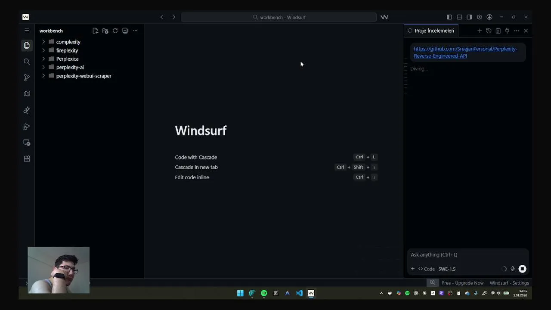551x310 pixels.
Task: Select the perplexity-ai folder name
Action: [x=70, y=67]
